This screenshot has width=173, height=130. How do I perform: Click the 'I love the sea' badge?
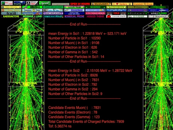click(x=53, y=10)
